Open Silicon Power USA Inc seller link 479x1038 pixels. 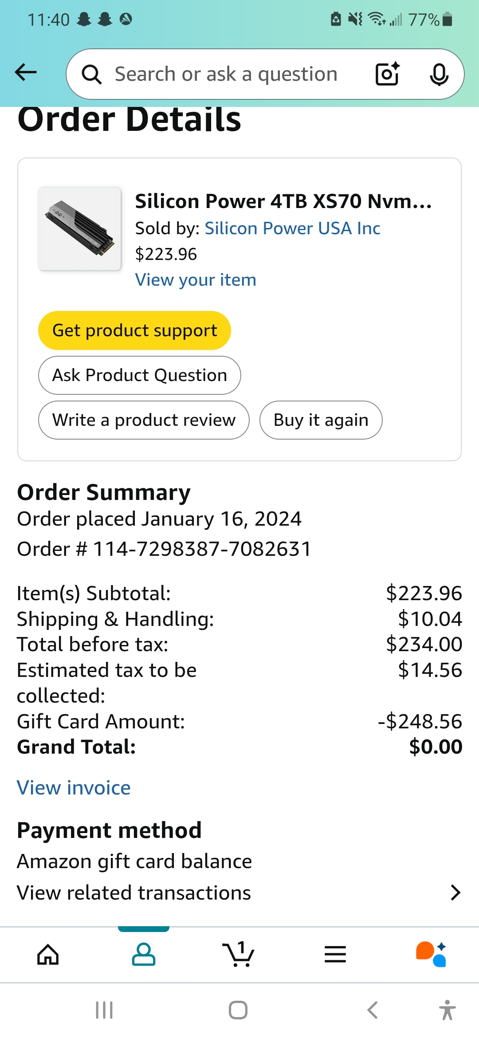[292, 228]
